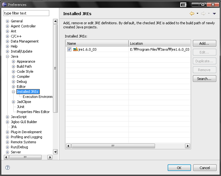Select JPA preferences
This screenshot has height=176, width=221.
[14, 127]
